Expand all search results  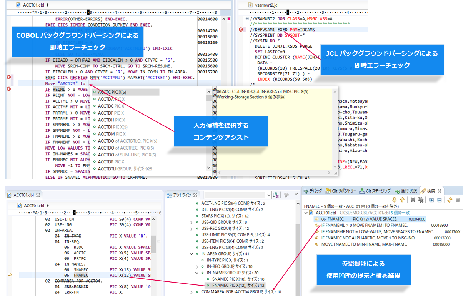[x=431, y=200]
